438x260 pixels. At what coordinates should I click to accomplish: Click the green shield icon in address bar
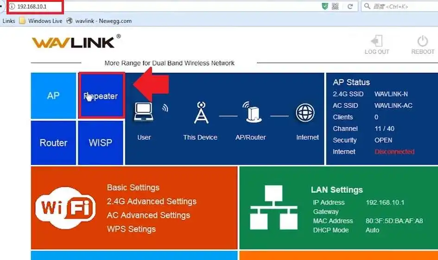pos(325,6)
